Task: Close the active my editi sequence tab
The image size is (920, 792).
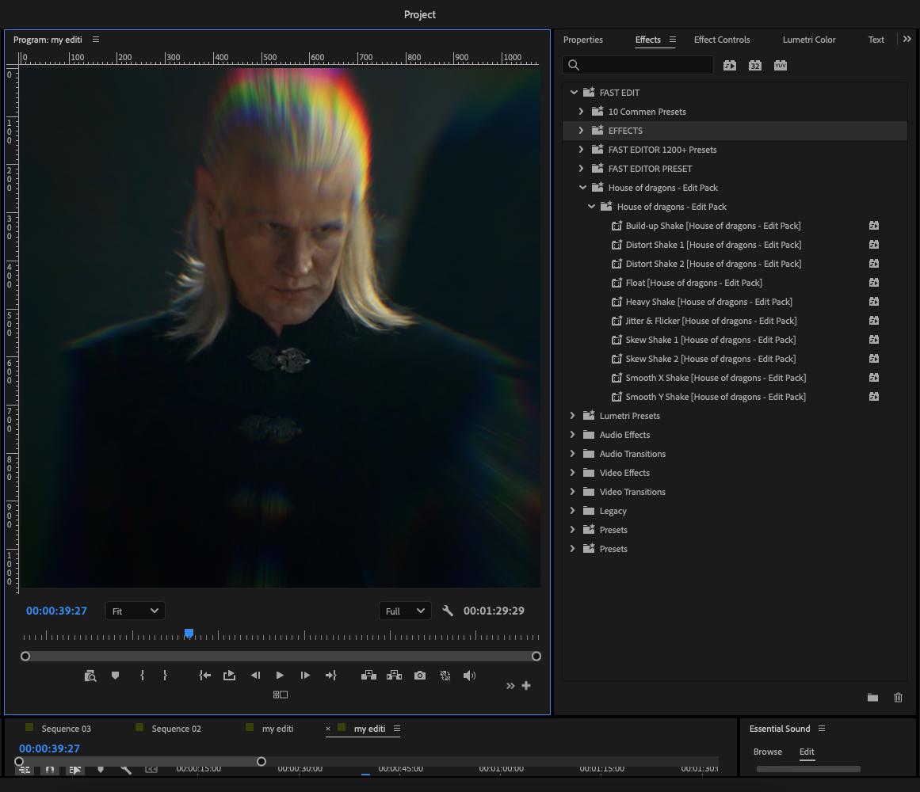Action: pyautogui.click(x=328, y=729)
